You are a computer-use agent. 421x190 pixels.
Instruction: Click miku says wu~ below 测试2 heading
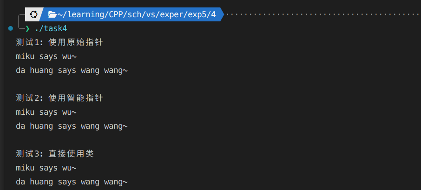(x=46, y=112)
